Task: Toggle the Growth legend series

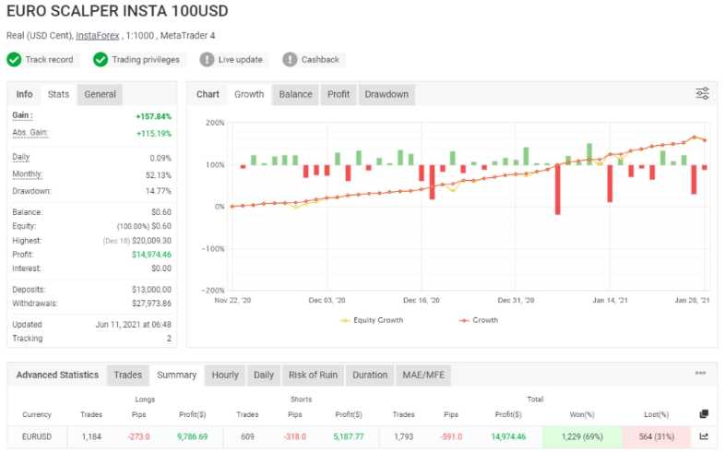Action: pos(479,320)
